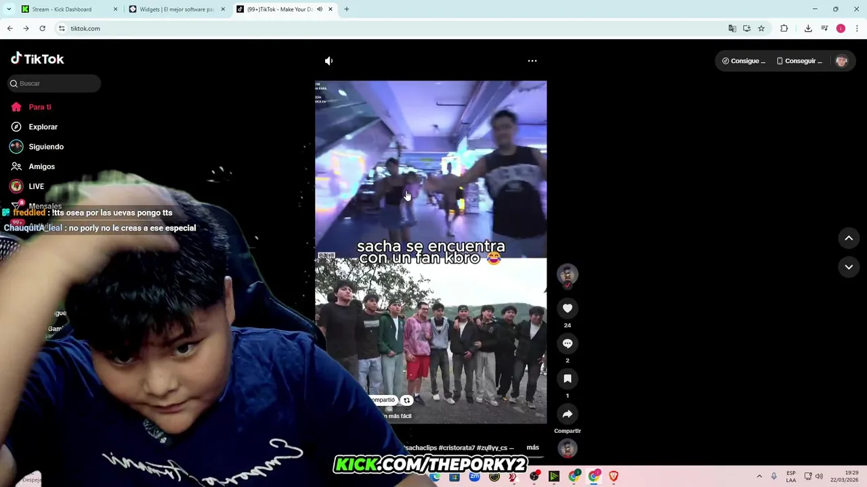Open the three-dots video options menu
This screenshot has width=867, height=487.
coord(532,61)
